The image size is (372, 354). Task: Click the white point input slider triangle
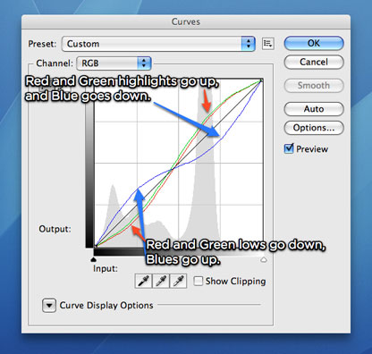pos(264,259)
